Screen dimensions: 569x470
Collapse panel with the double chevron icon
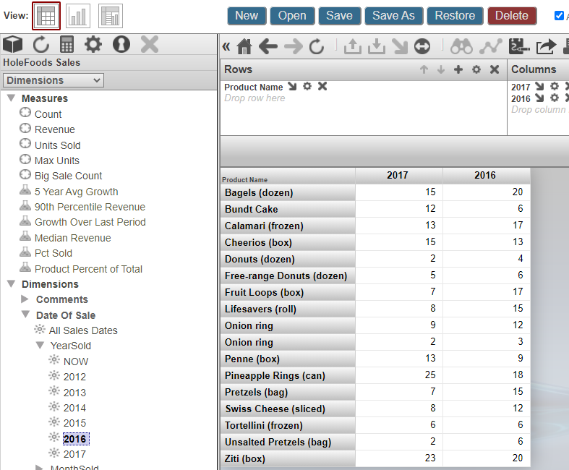(226, 46)
